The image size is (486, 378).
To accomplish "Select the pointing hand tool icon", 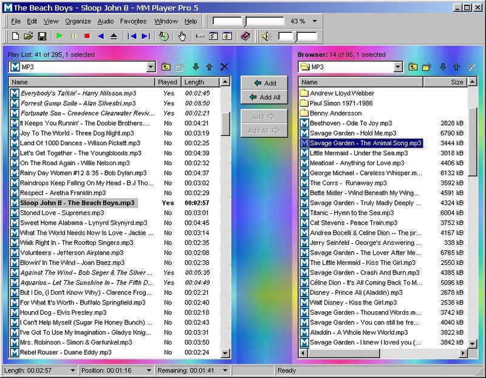I will (x=182, y=36).
